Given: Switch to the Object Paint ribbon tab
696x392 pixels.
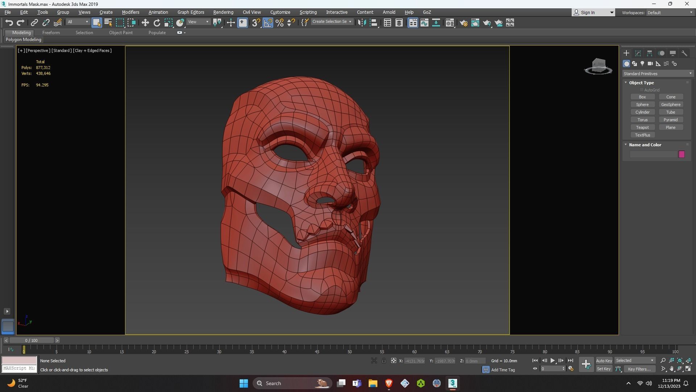Looking at the screenshot, I should 121,33.
